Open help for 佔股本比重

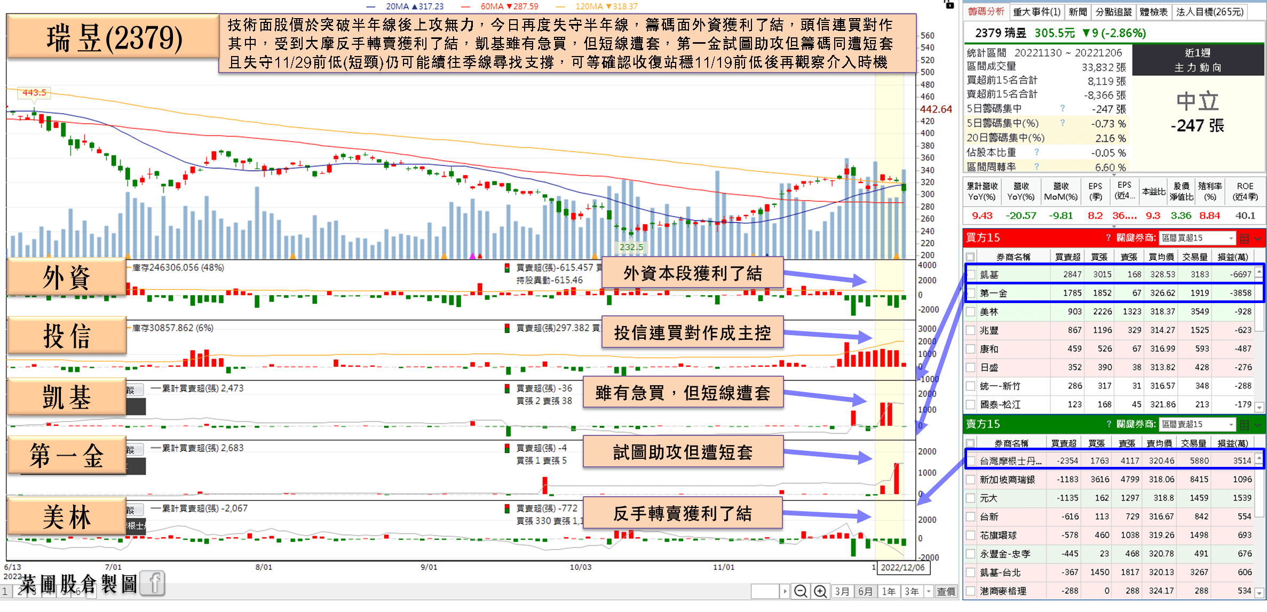pos(1036,152)
